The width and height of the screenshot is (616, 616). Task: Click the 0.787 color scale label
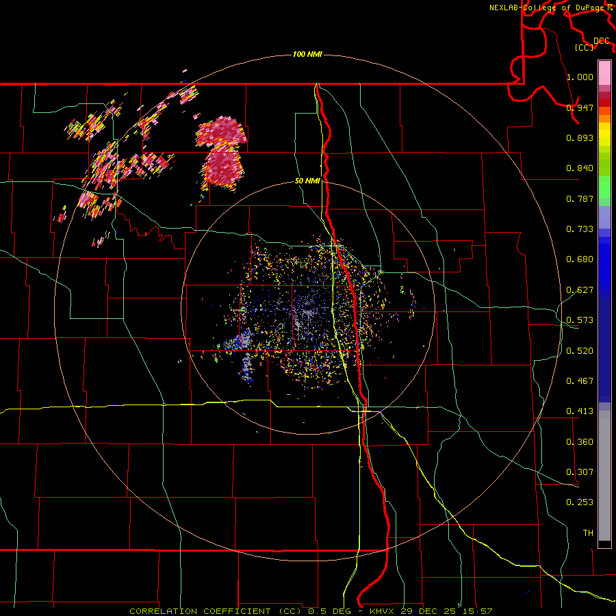point(580,198)
